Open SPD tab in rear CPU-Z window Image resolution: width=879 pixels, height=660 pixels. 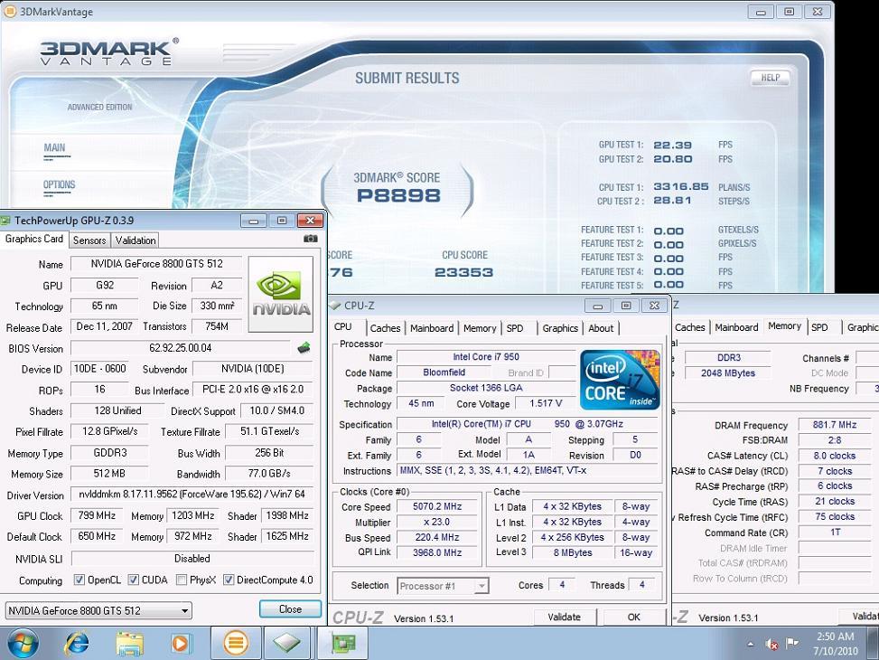pos(819,327)
